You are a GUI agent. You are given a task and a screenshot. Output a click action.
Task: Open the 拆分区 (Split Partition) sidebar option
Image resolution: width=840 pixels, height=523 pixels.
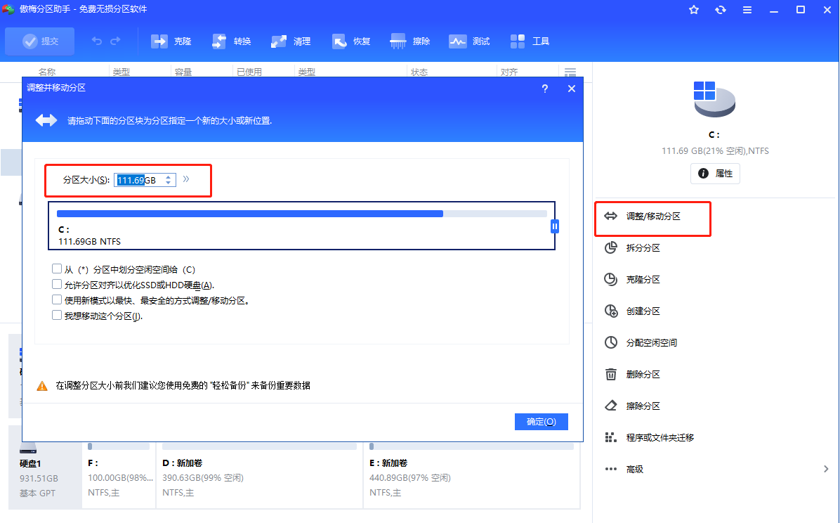point(643,247)
